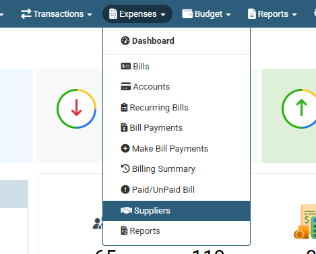This screenshot has width=316, height=254.
Task: Go to Bill Payments
Action: (x=177, y=128)
